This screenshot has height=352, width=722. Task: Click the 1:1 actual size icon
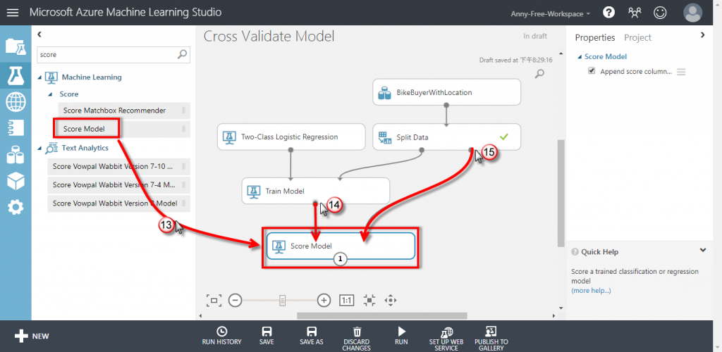(x=346, y=301)
